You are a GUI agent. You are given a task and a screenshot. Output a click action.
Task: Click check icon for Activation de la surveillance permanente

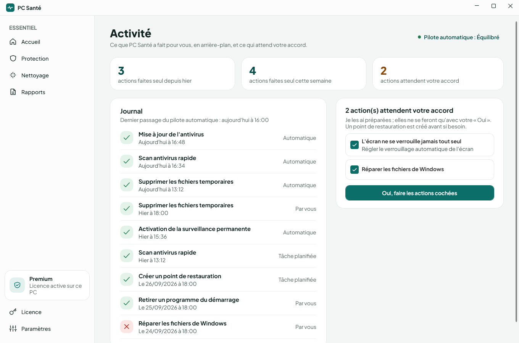coord(127,232)
